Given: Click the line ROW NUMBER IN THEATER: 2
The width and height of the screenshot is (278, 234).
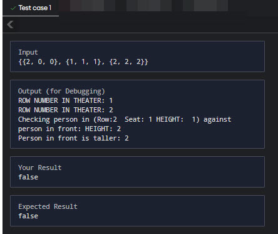Looking at the screenshot, I should pyautogui.click(x=66, y=110).
